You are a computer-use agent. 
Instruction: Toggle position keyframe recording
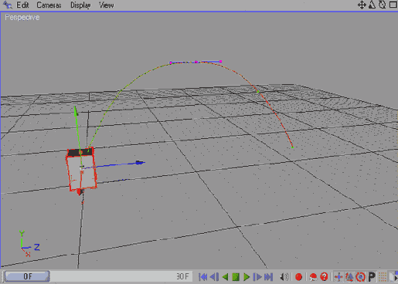[338, 277]
